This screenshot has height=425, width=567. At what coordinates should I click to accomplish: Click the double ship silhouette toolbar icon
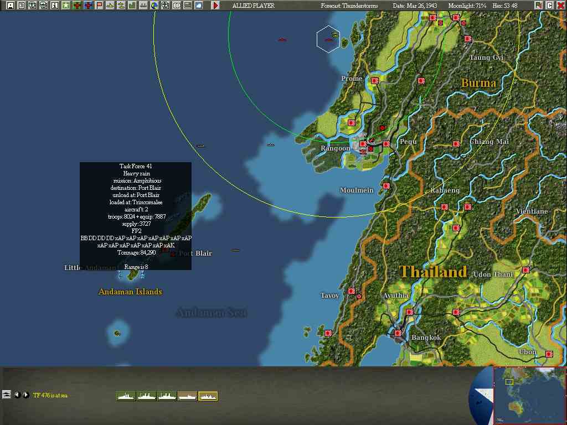[x=121, y=6]
